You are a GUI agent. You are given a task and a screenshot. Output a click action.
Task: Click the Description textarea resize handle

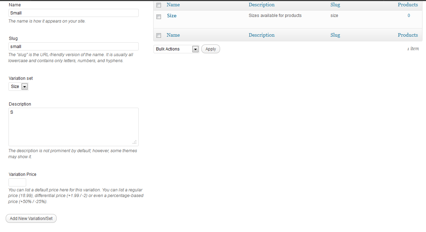pyautogui.click(x=134, y=142)
